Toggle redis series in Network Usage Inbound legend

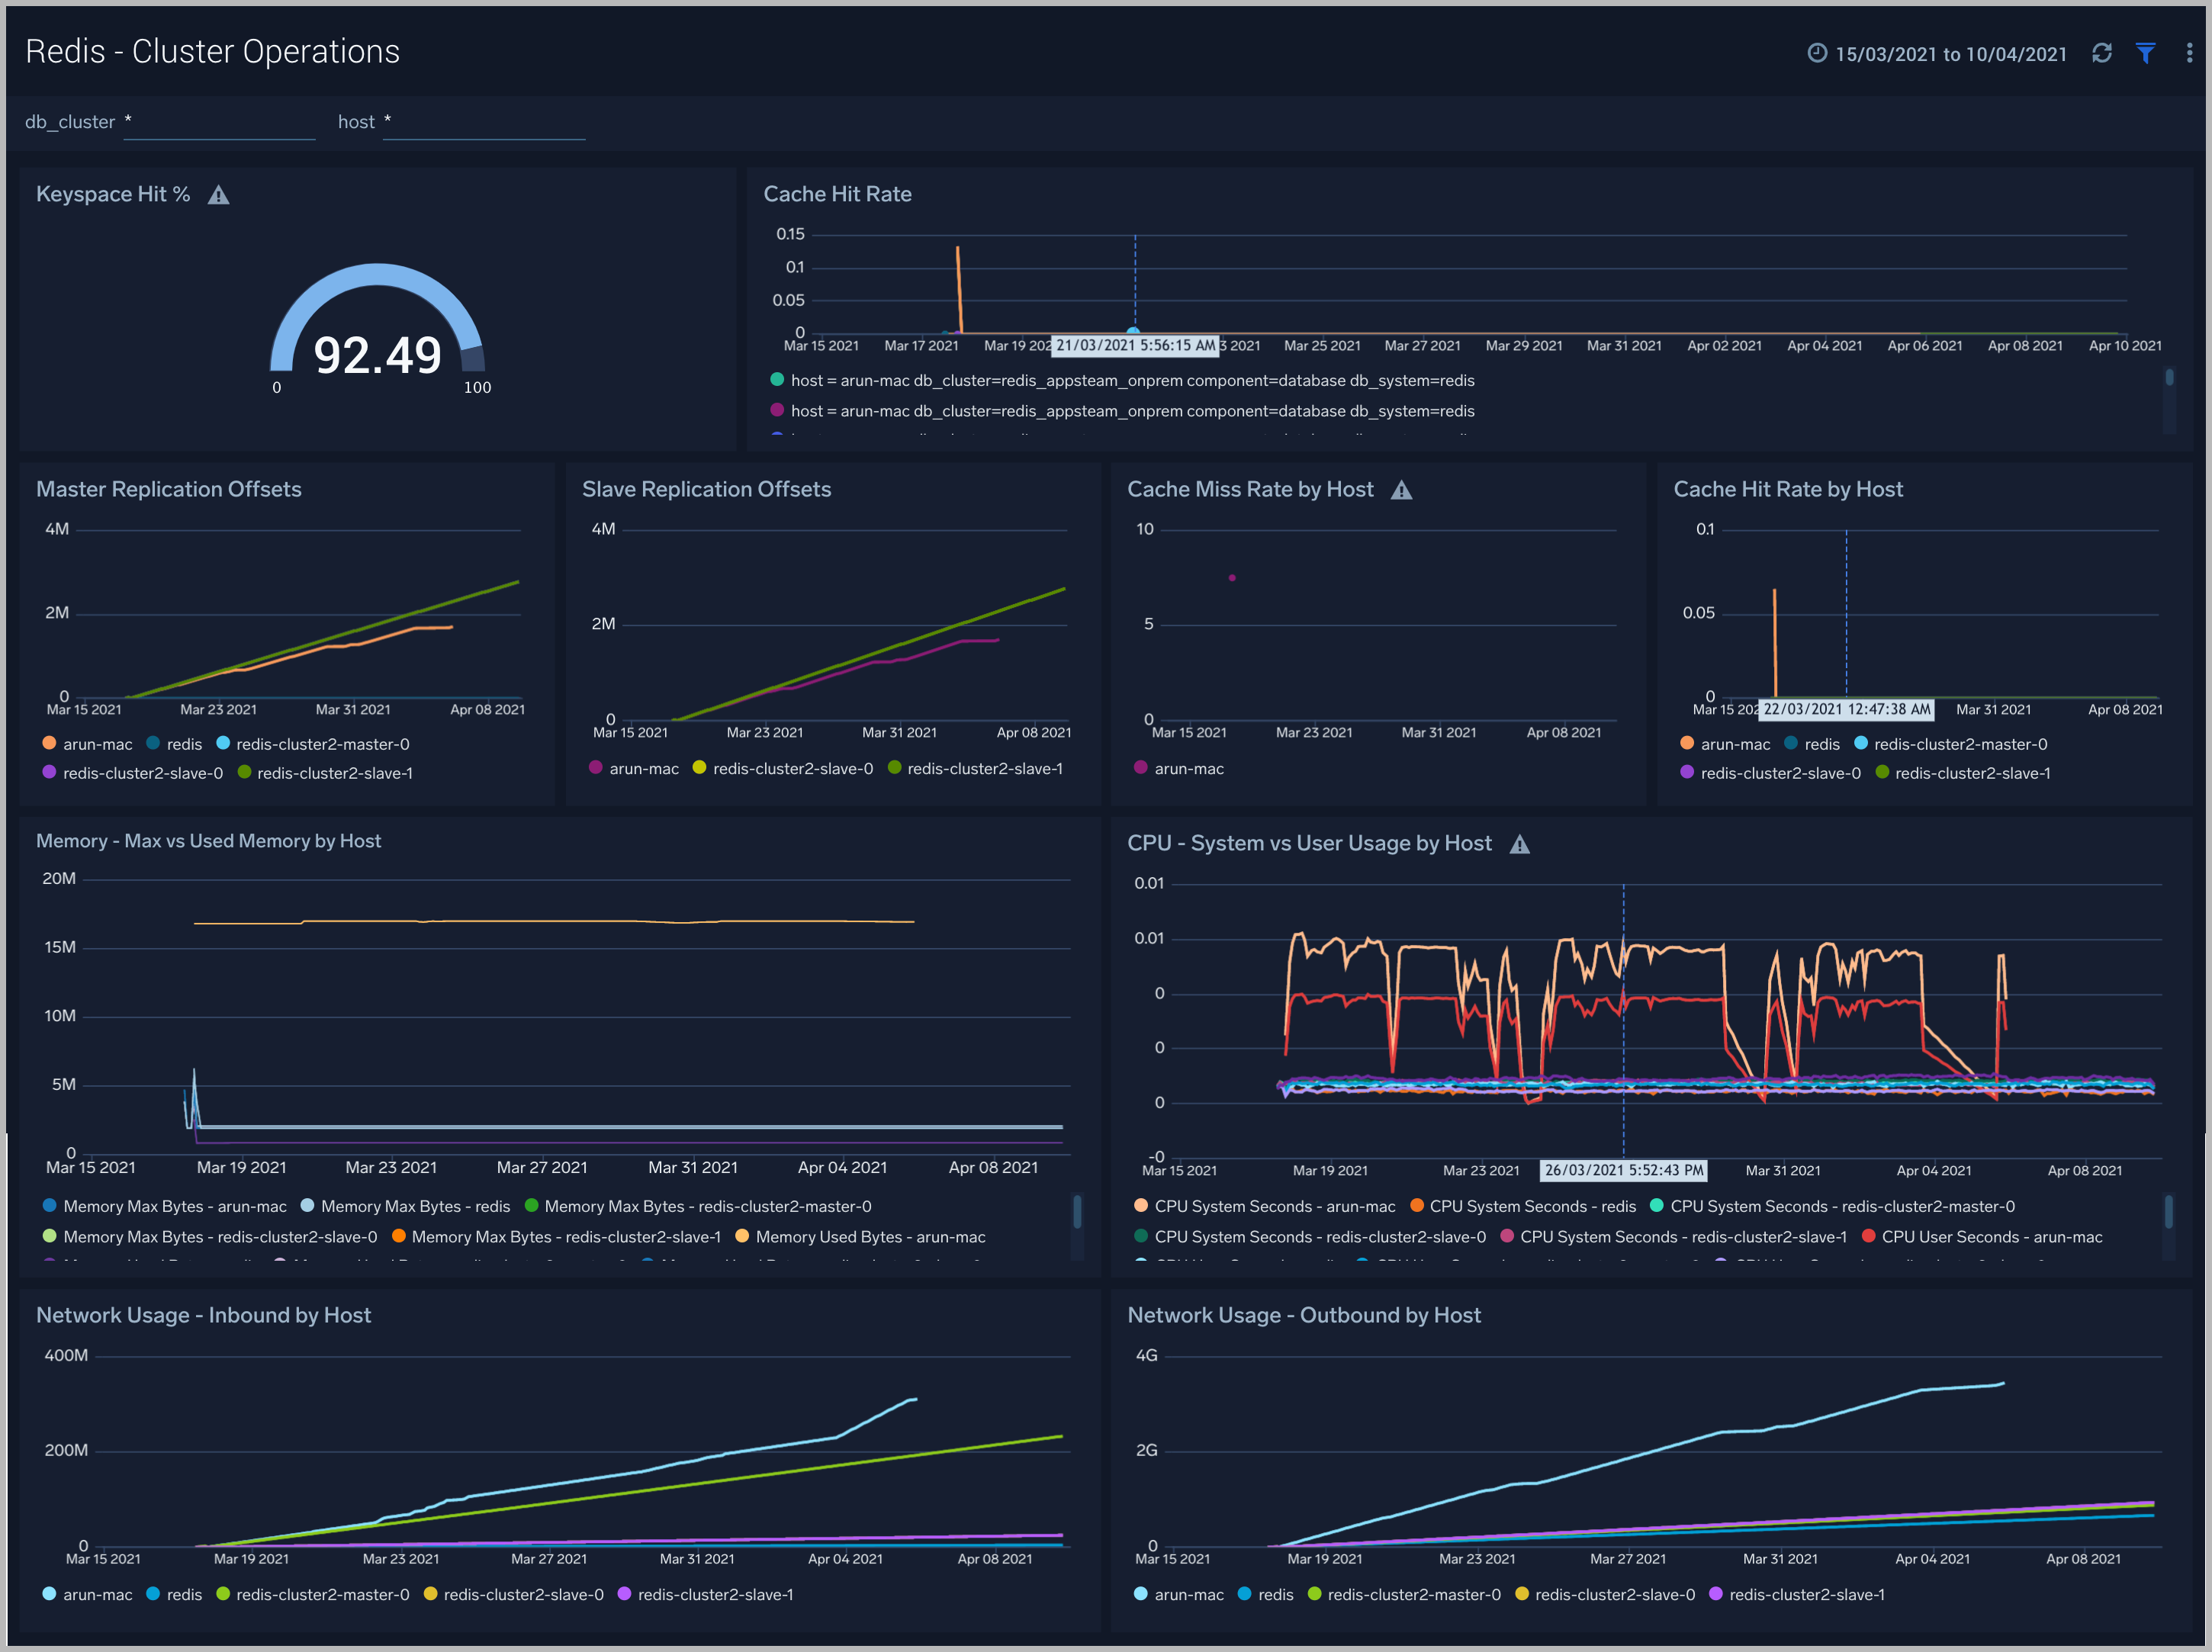(x=187, y=1594)
